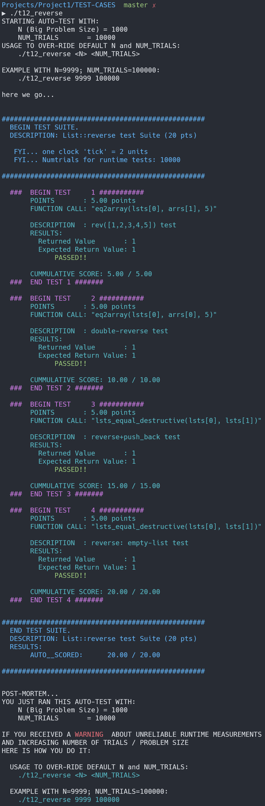This screenshot has height=806, width=265.
Task: Click the red git dirty x marker
Action: [154, 5]
